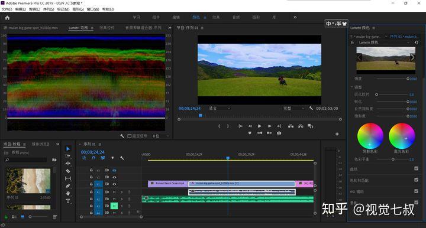Screen dimensions: 426x228
Task: Toggle V1 track eye visibility
Action: (x=114, y=184)
